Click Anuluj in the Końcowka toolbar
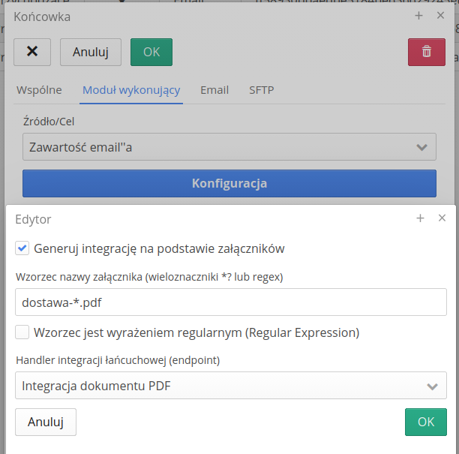The width and height of the screenshot is (459, 454). point(91,52)
